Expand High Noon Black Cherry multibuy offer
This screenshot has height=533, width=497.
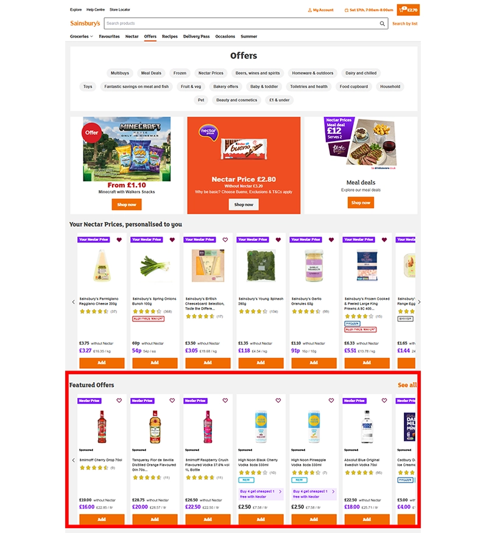point(261,494)
